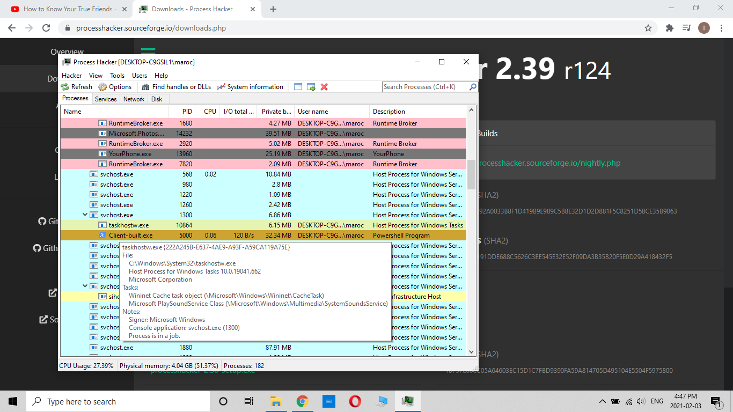Reload the page in Chrome
This screenshot has height=412, width=733.
coord(46,28)
